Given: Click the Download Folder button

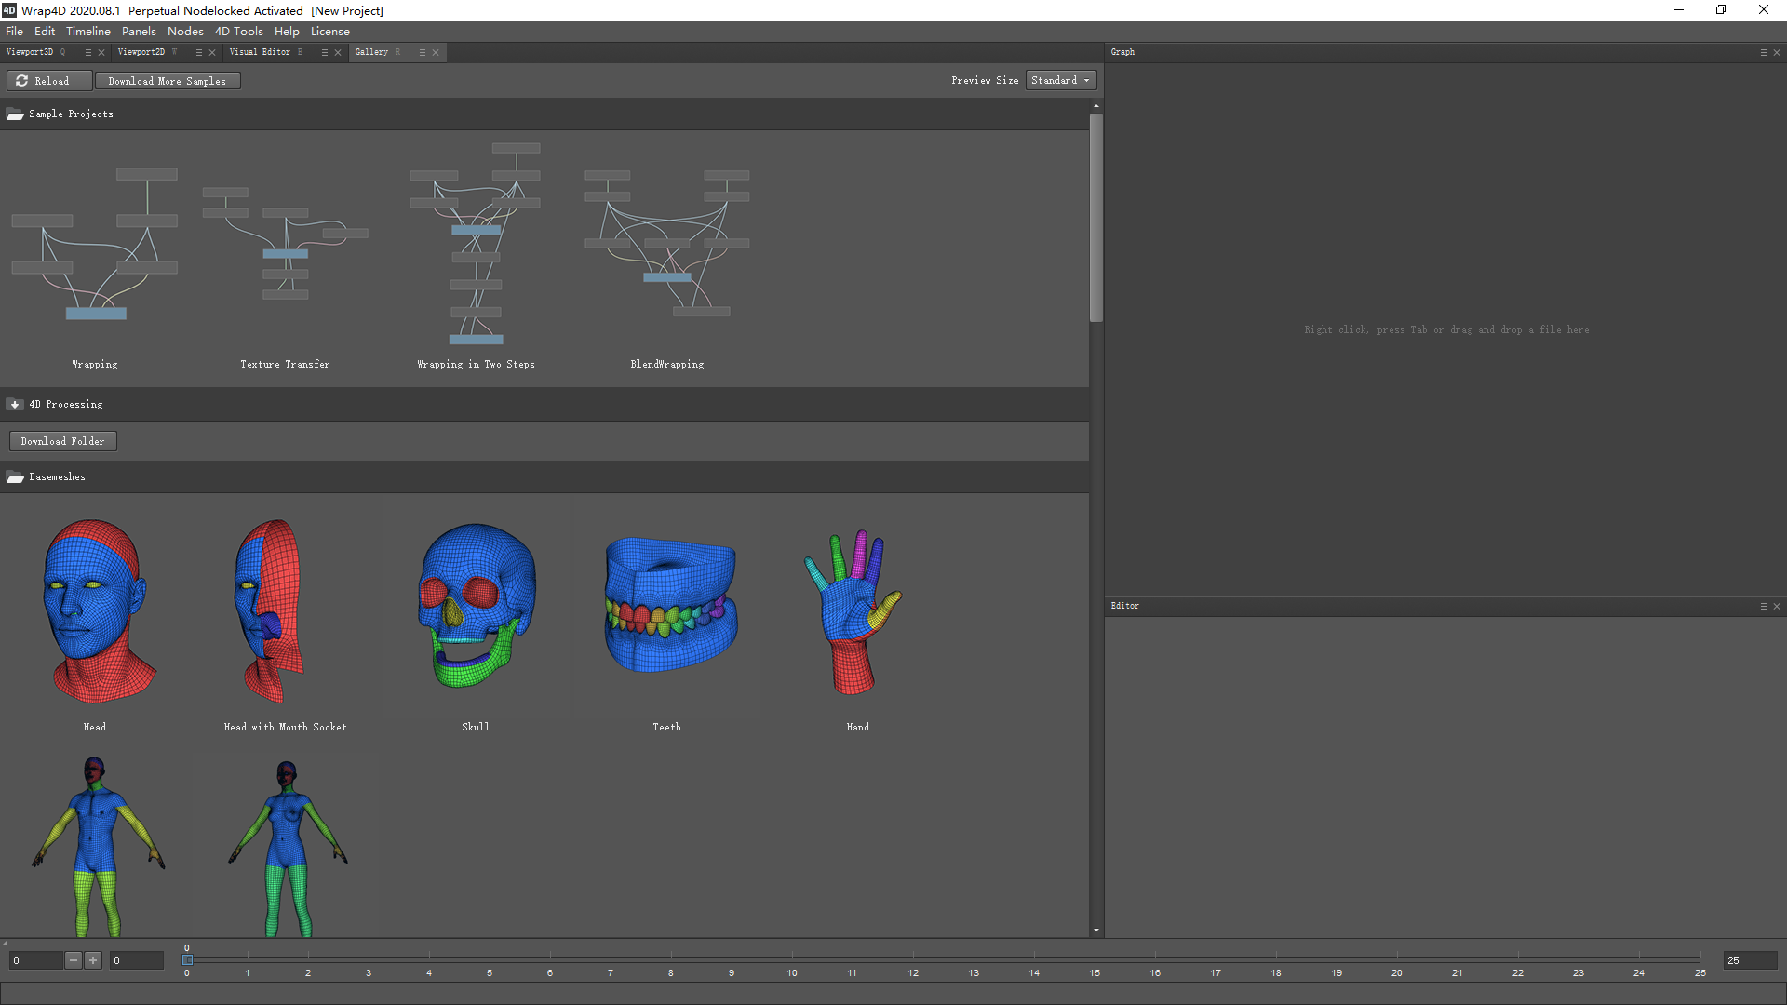Looking at the screenshot, I should pyautogui.click(x=62, y=441).
